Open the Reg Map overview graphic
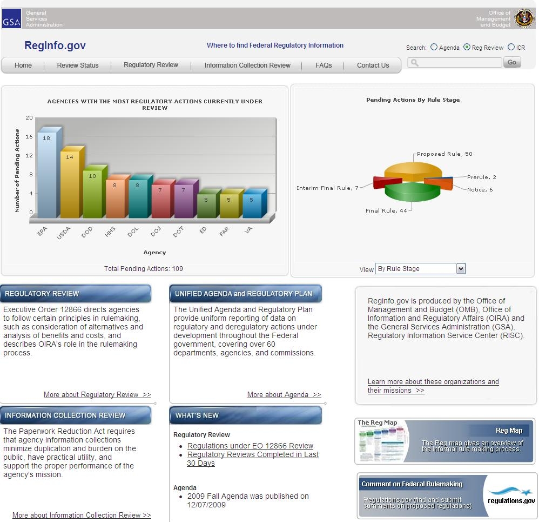 (444, 441)
